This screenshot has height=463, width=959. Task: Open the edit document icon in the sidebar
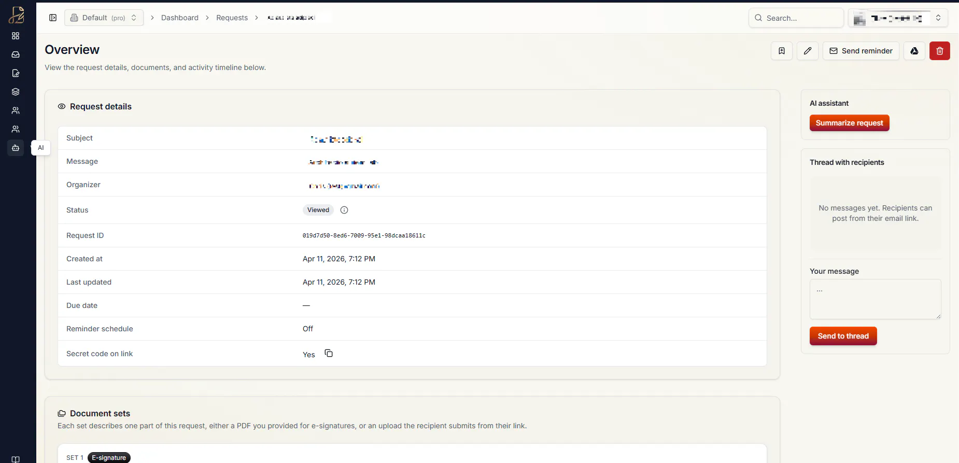coord(16,73)
